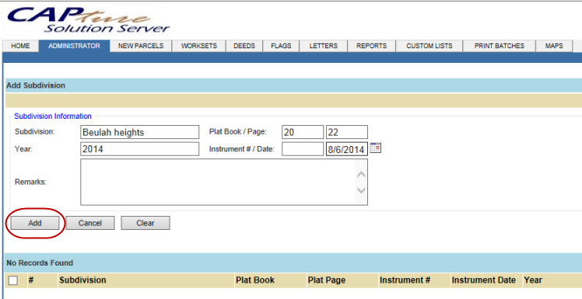The image size is (582, 299).
Task: Select the Plat Page field containing 22
Action: 347,132
